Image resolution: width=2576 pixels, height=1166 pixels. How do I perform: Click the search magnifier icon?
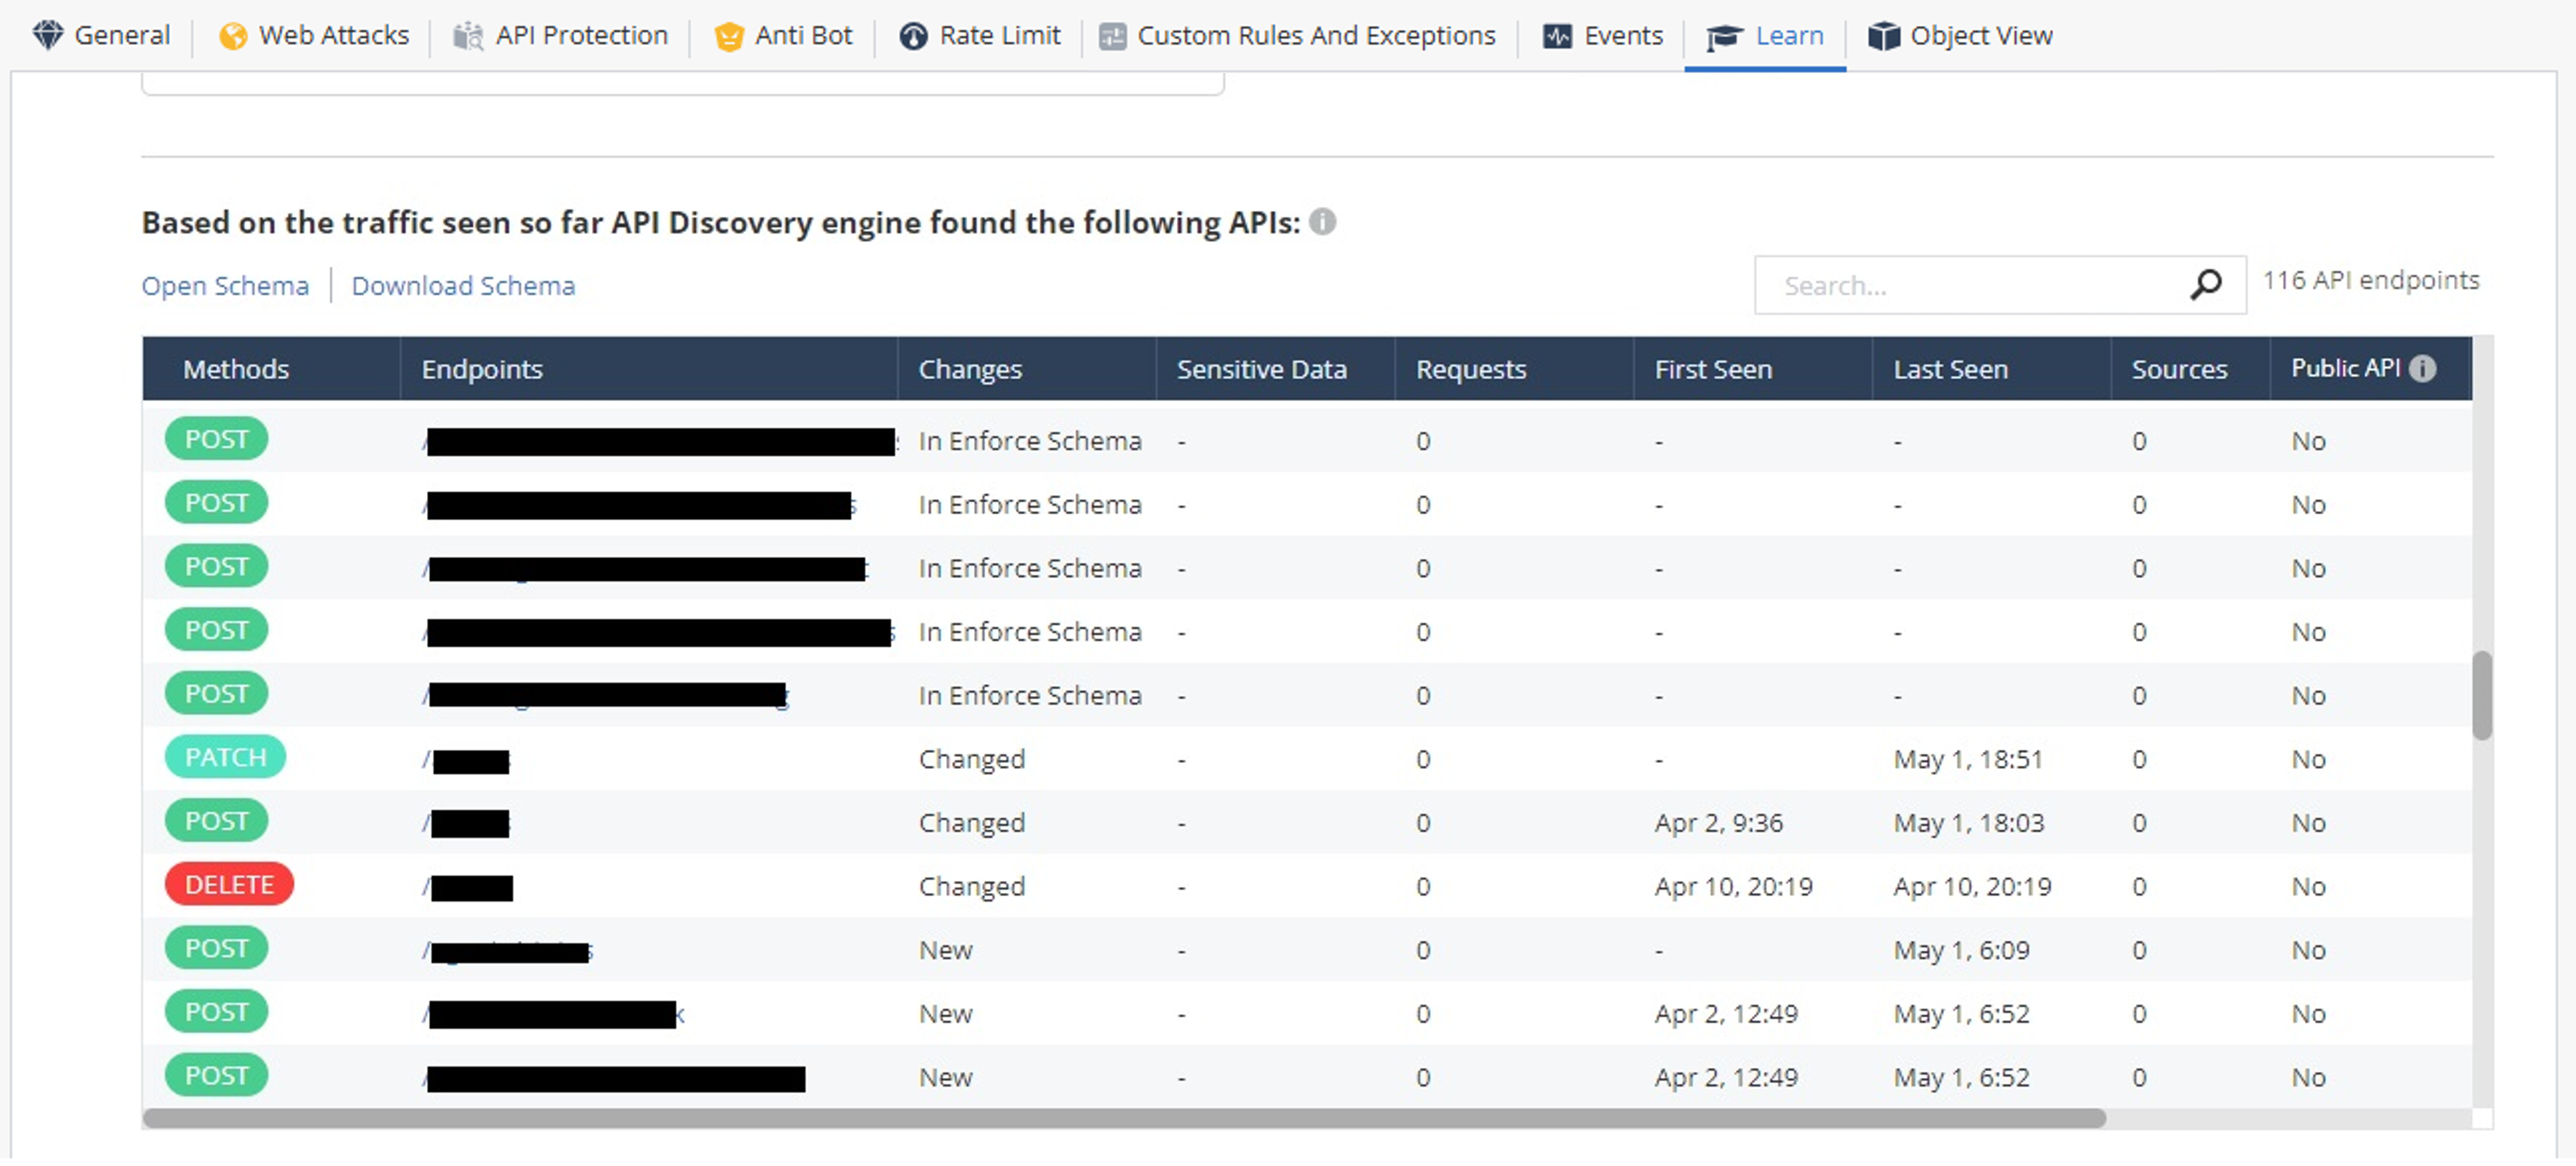point(2205,285)
